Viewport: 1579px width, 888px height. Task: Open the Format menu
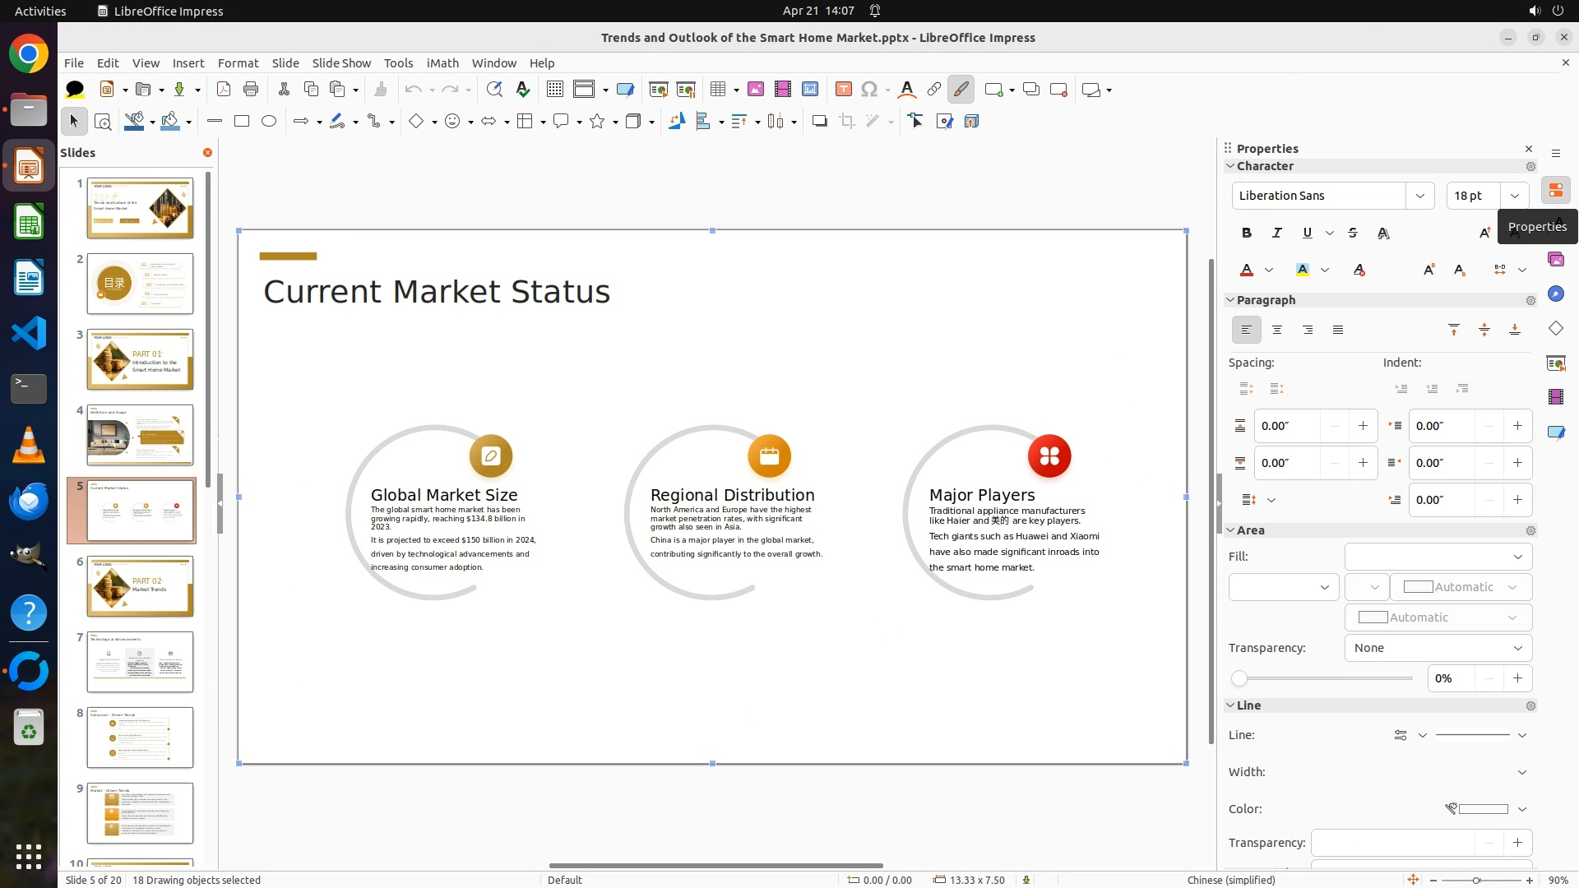pyautogui.click(x=238, y=63)
